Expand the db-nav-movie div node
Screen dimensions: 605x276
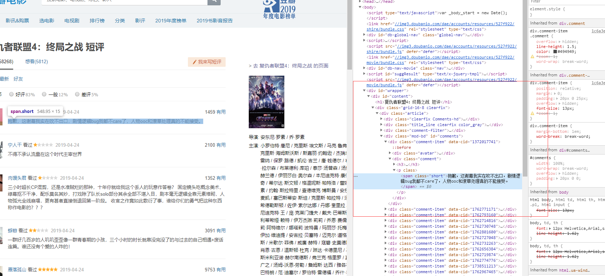364,68
